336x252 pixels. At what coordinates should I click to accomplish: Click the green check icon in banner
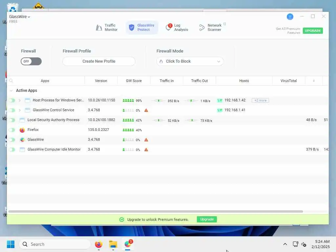pyautogui.click(x=122, y=220)
